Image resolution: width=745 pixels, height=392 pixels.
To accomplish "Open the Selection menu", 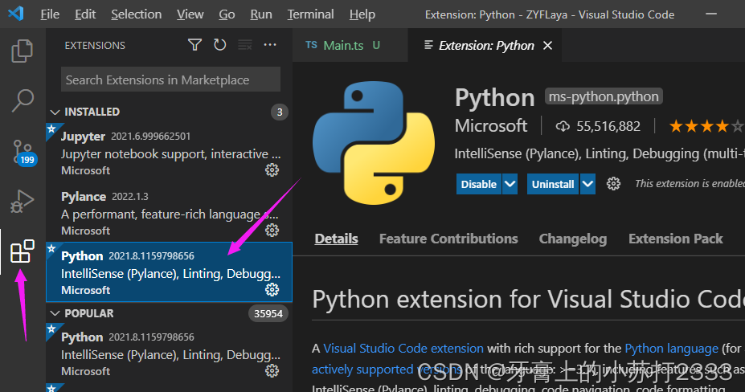I will click(137, 14).
